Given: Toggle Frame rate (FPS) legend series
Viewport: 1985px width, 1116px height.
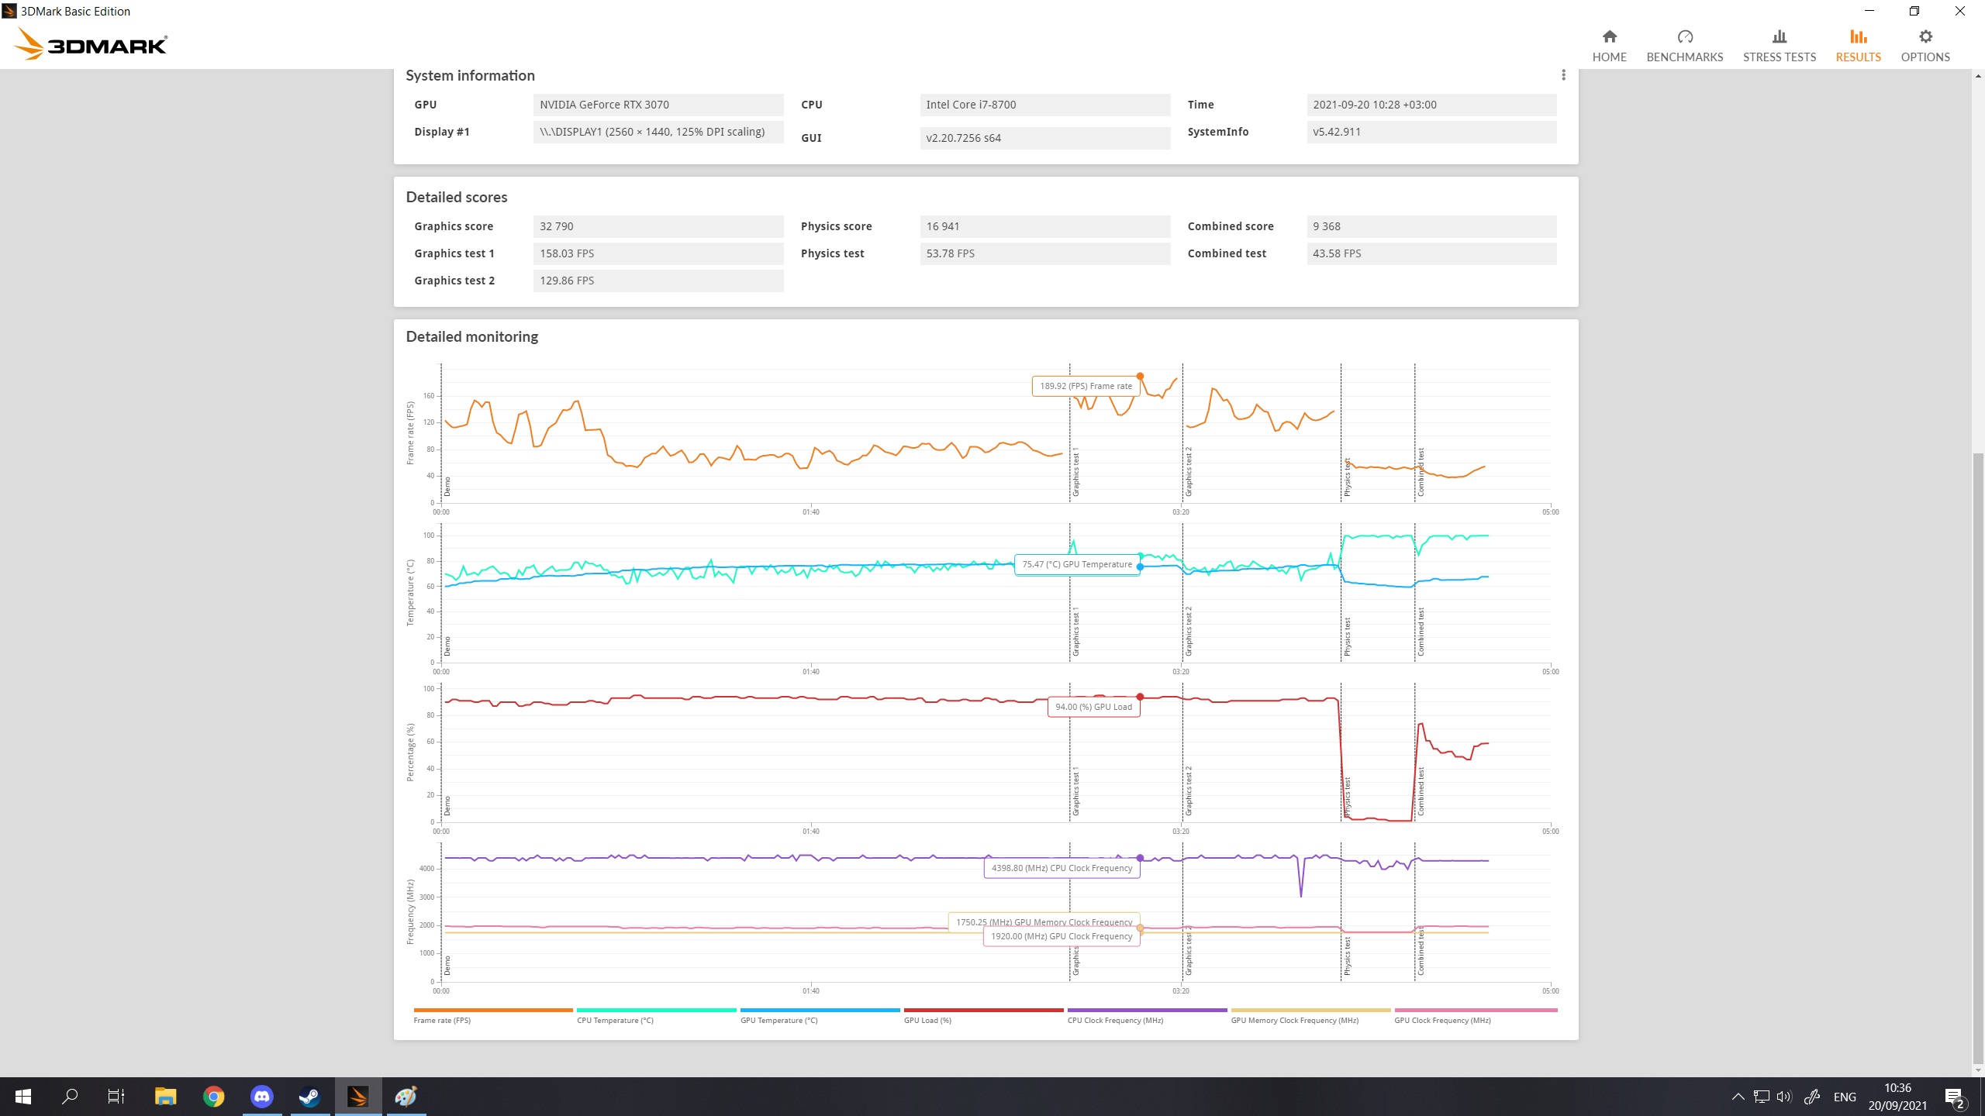Looking at the screenshot, I should point(493,1015).
